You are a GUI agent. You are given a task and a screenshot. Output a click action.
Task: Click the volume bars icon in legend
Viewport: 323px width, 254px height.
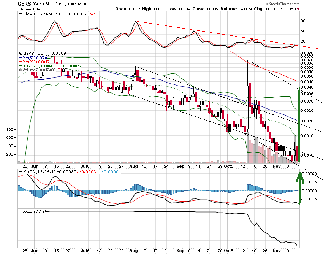tap(20, 70)
